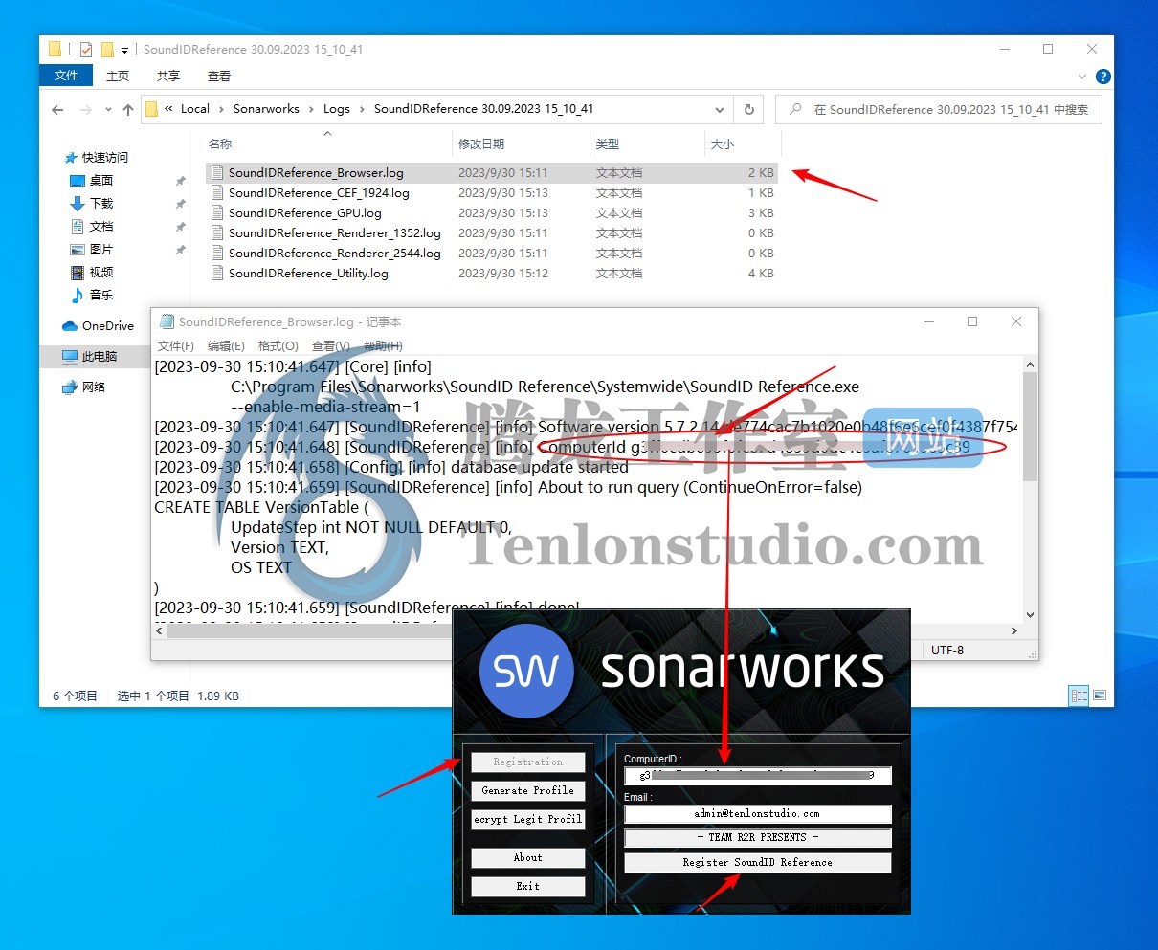Image resolution: width=1158 pixels, height=950 pixels.
Task: Switch to the 主页 ribbon tab
Action: coord(118,77)
